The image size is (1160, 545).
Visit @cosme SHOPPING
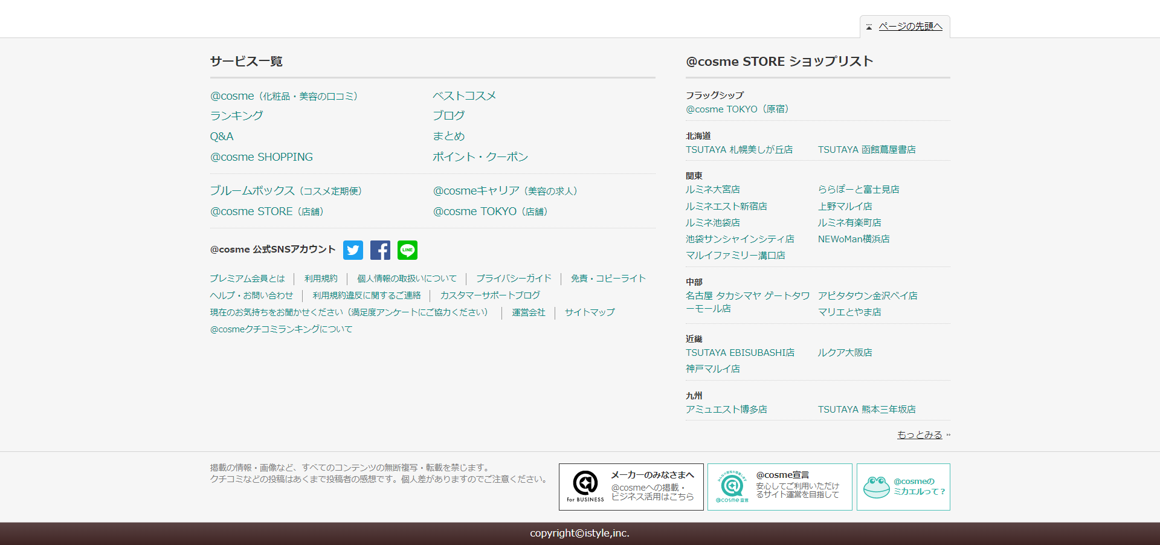pos(262,157)
